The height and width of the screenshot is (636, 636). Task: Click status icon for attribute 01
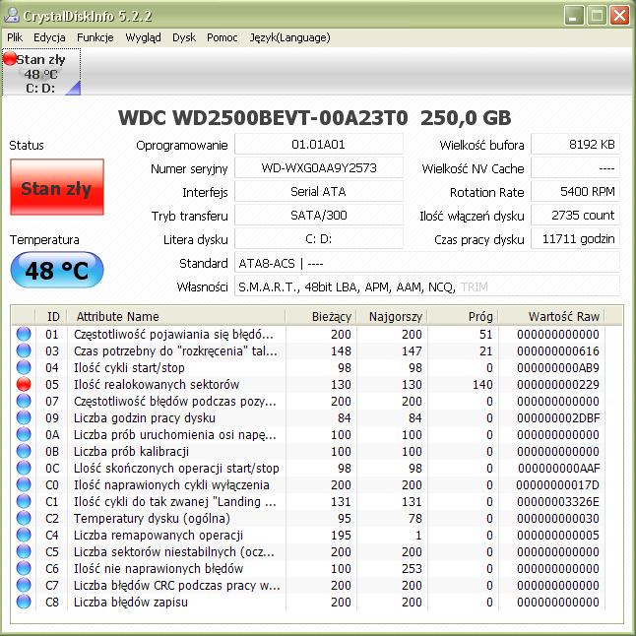coord(24,334)
